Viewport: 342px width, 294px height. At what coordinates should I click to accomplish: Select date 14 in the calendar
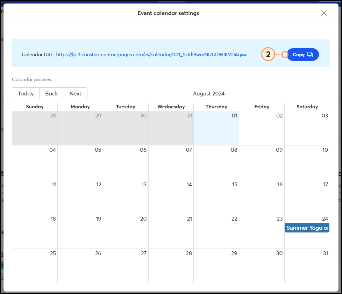(x=189, y=185)
